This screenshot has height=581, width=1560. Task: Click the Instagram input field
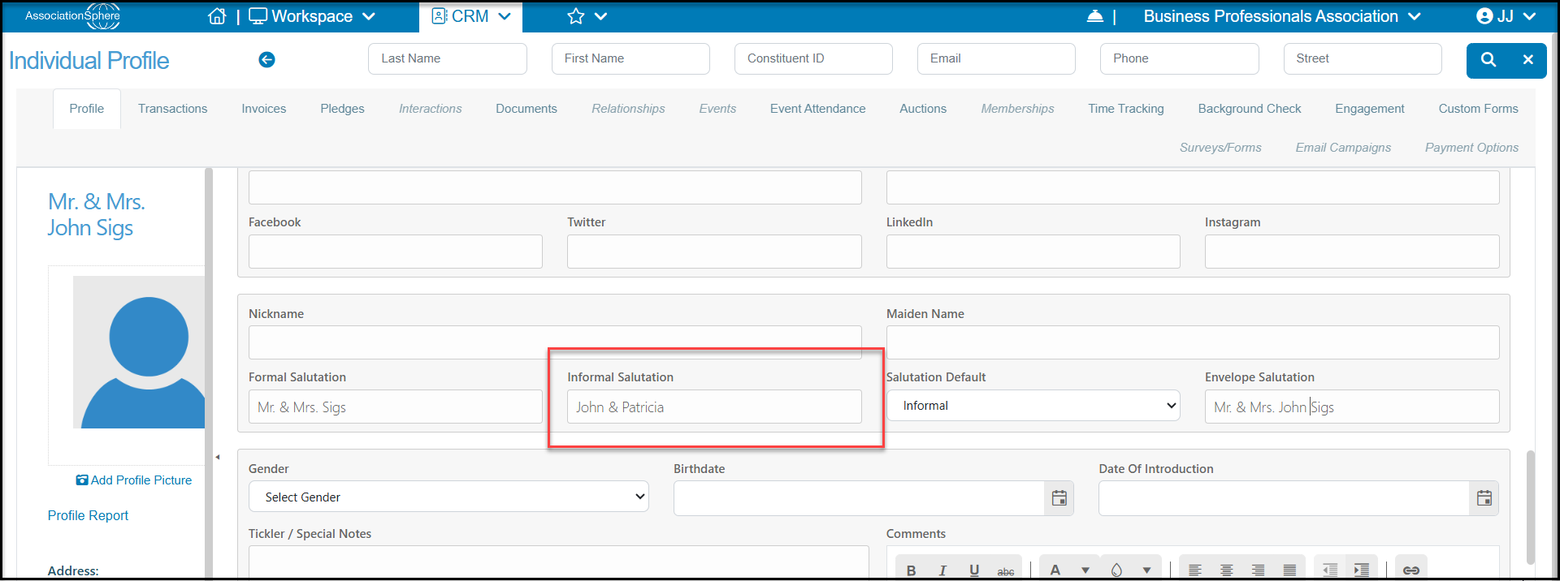[1352, 252]
